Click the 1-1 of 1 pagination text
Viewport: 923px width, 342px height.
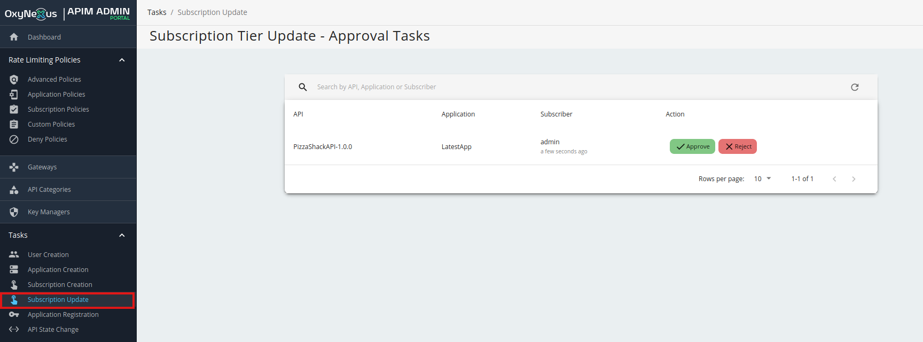tap(802, 179)
